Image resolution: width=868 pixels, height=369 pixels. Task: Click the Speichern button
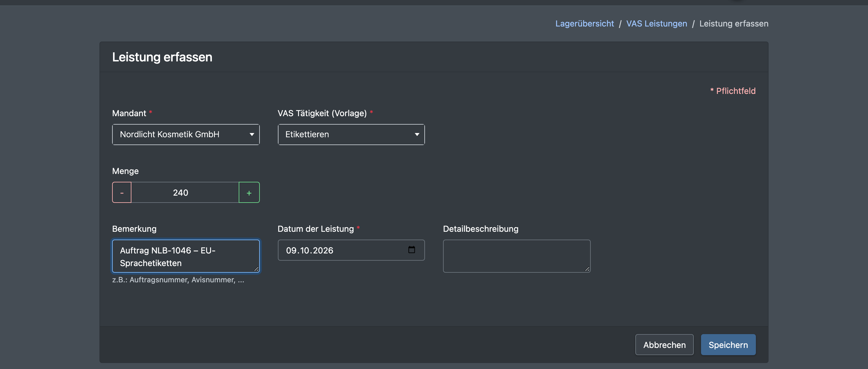[x=728, y=345]
